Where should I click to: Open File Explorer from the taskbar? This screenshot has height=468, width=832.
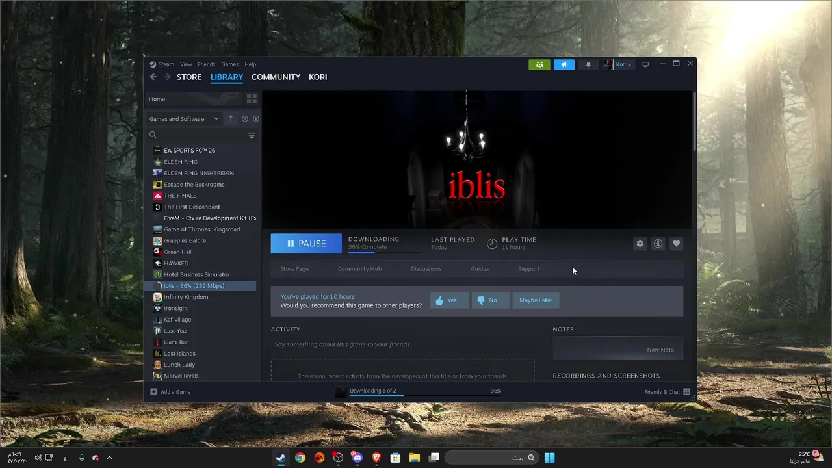coord(414,458)
